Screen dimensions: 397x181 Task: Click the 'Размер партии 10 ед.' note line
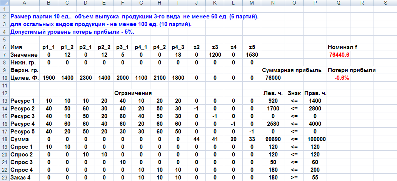pos(134,17)
